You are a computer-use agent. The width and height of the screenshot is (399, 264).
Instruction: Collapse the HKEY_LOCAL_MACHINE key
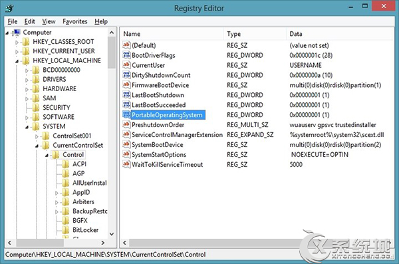[x=17, y=61]
